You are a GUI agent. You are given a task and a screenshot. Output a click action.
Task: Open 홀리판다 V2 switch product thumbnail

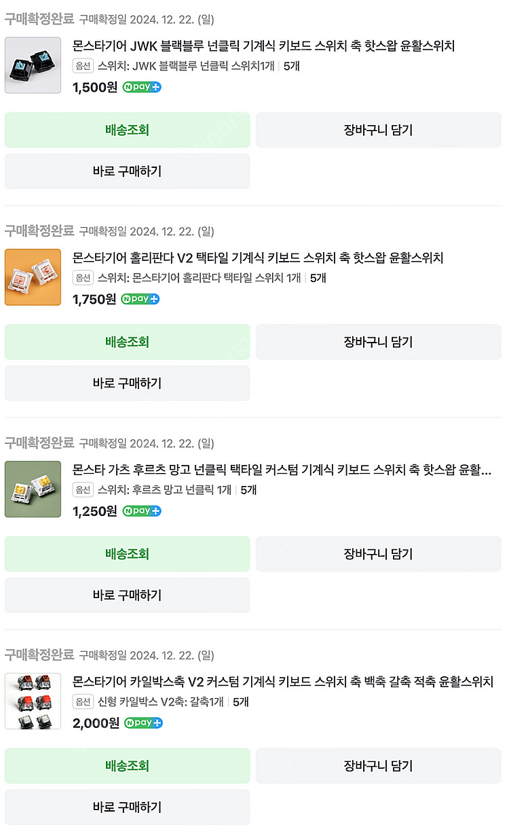coord(33,277)
